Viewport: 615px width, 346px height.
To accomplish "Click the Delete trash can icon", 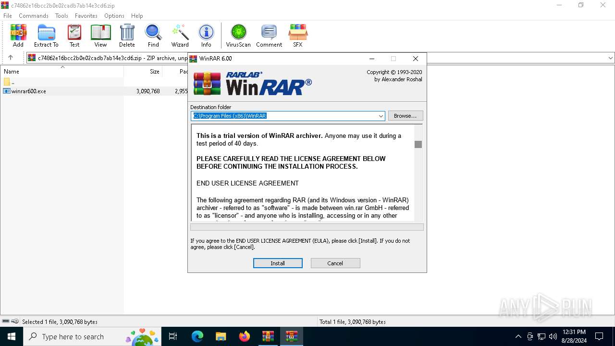I will pos(127,36).
